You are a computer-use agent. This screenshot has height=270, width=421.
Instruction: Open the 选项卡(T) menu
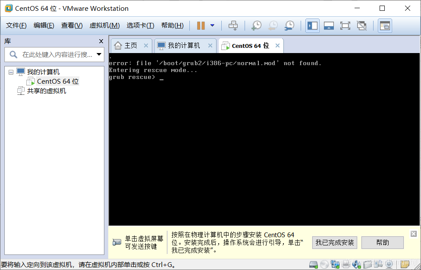(x=140, y=25)
